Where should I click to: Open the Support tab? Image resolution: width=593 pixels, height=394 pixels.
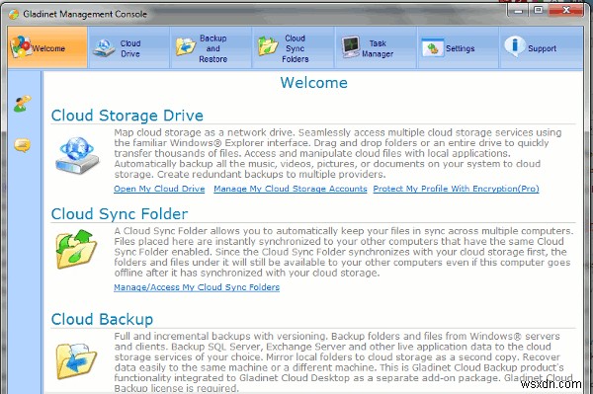click(x=542, y=47)
